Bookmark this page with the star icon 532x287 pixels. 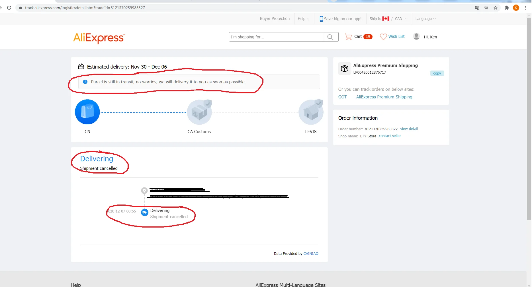(496, 8)
